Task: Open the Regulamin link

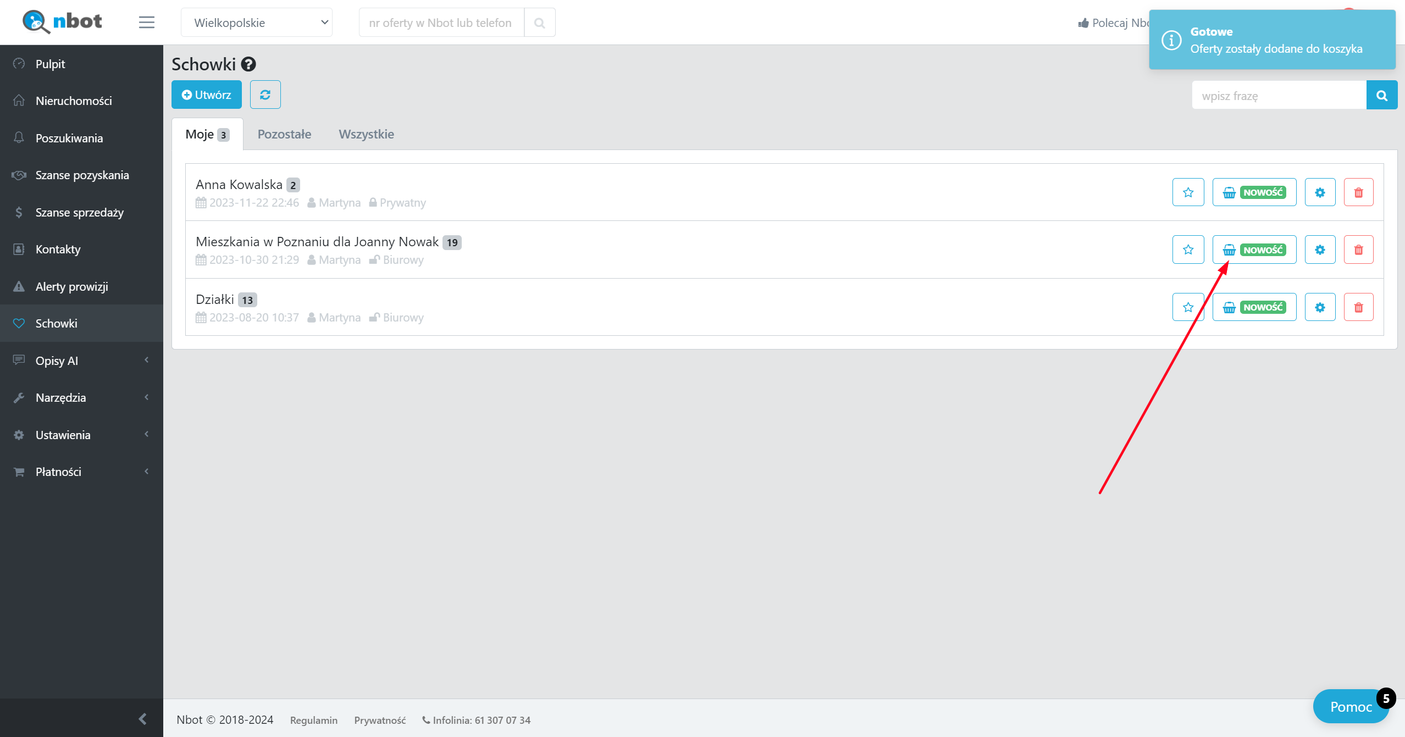Action: 314,720
